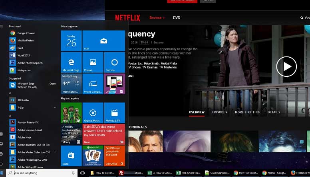Screen dimensions: 310x177
Task: Launch the Microsoft Edge tile
Action: (71, 62)
